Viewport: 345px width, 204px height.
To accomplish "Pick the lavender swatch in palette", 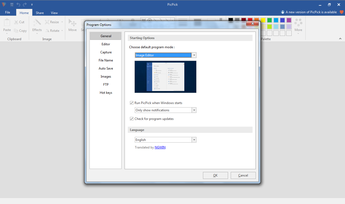I will tap(289, 27).
